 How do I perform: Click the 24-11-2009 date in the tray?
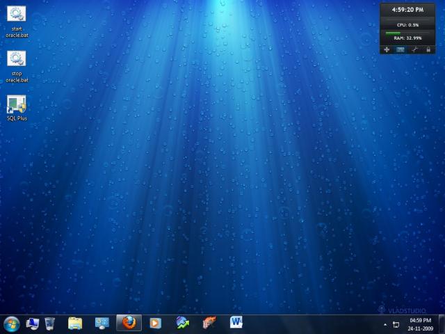(x=420, y=328)
